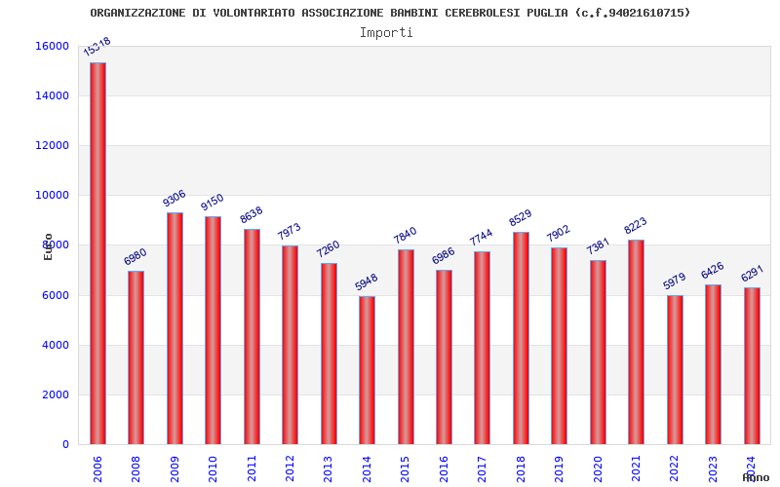780x487 pixels.
Task: Click the value label 15318
Action: (x=97, y=47)
